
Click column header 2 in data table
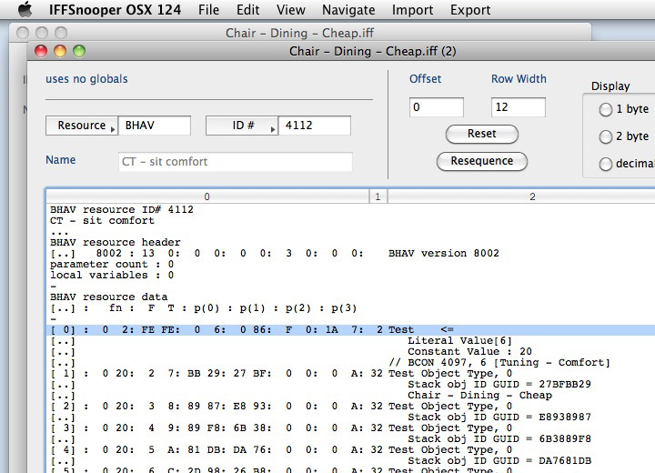coord(532,196)
